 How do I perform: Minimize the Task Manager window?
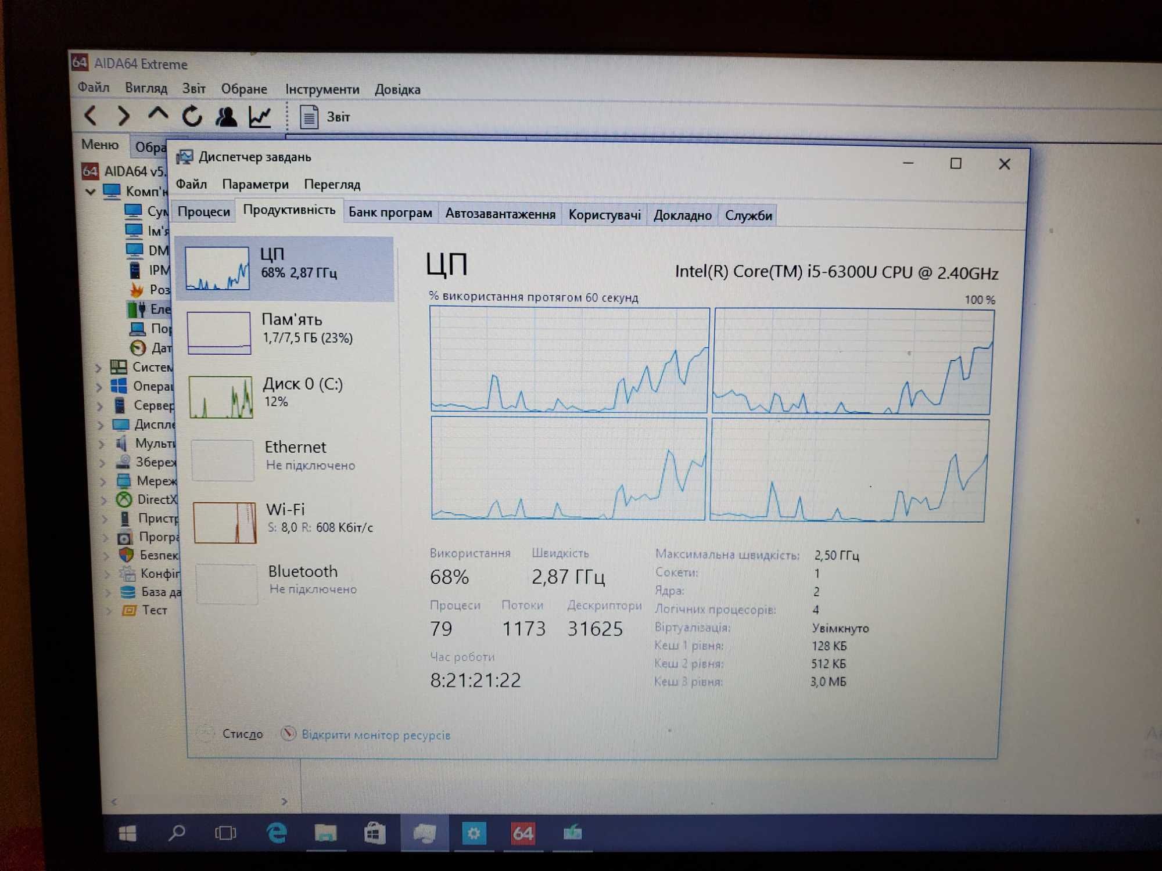908,163
